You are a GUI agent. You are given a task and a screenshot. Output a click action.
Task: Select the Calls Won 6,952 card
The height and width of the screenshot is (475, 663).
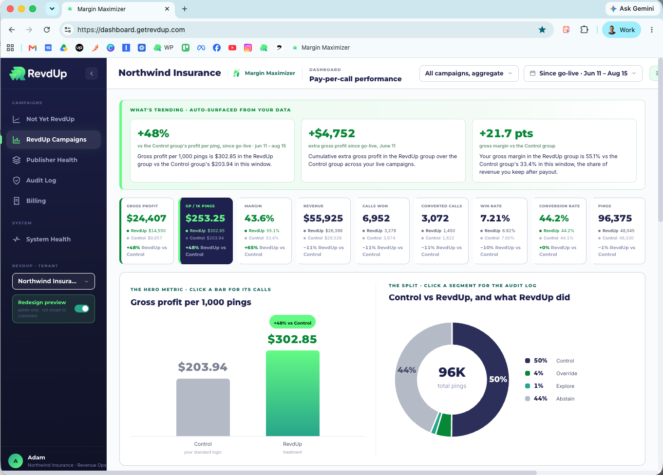[382, 231]
